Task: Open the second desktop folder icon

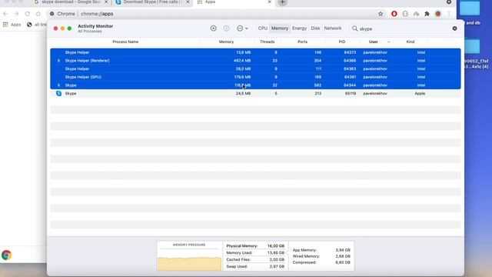Action: point(473,46)
